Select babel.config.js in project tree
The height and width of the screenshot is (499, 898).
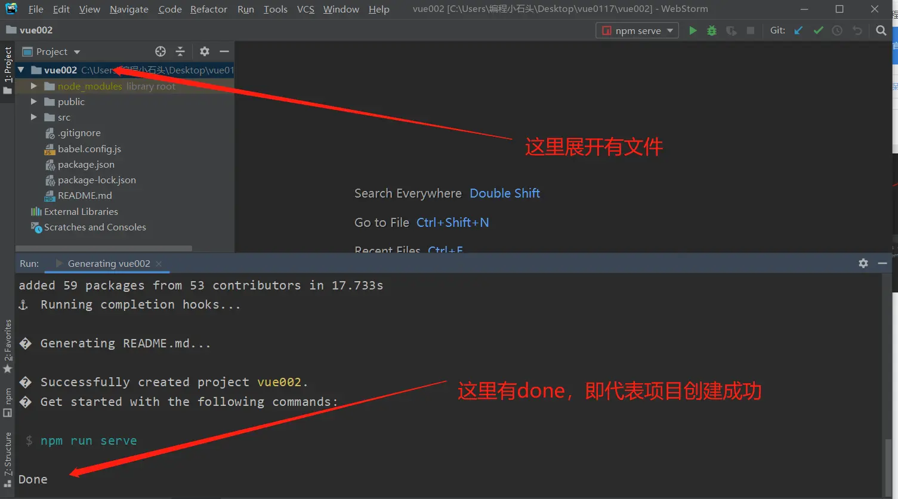83,149
